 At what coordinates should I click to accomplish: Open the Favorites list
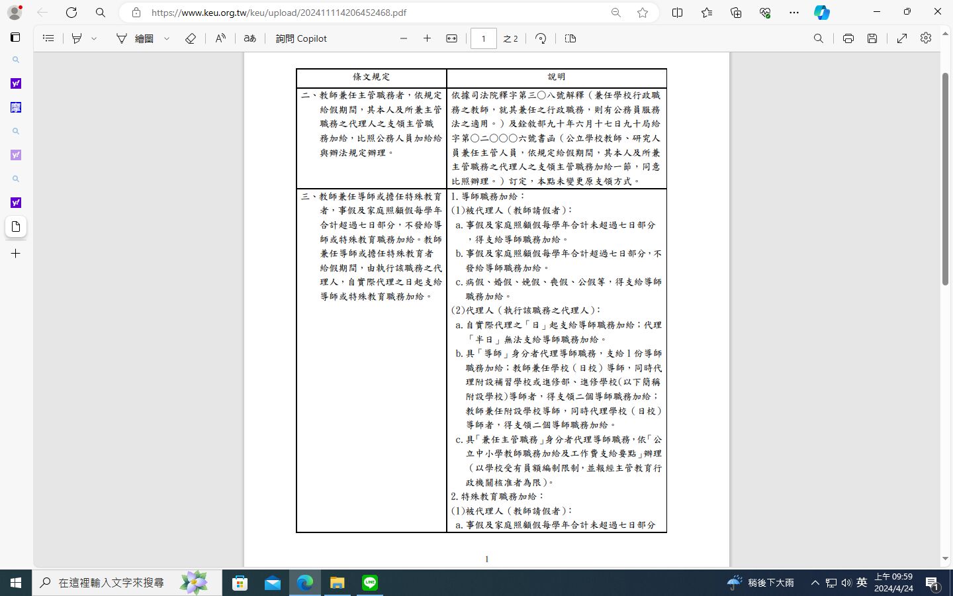707,13
